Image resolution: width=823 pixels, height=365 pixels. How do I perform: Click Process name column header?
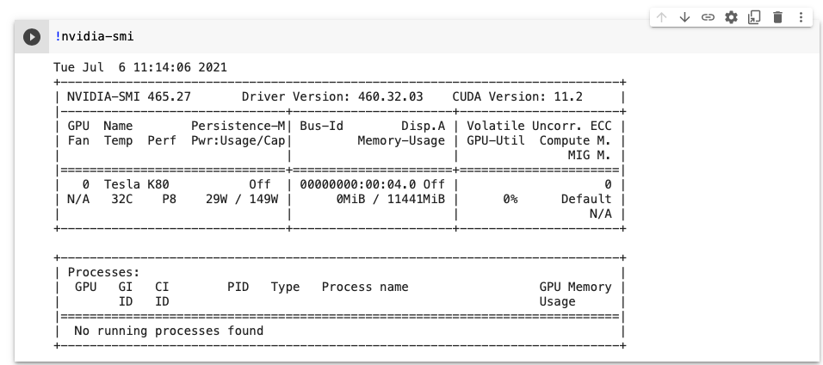pyautogui.click(x=365, y=288)
